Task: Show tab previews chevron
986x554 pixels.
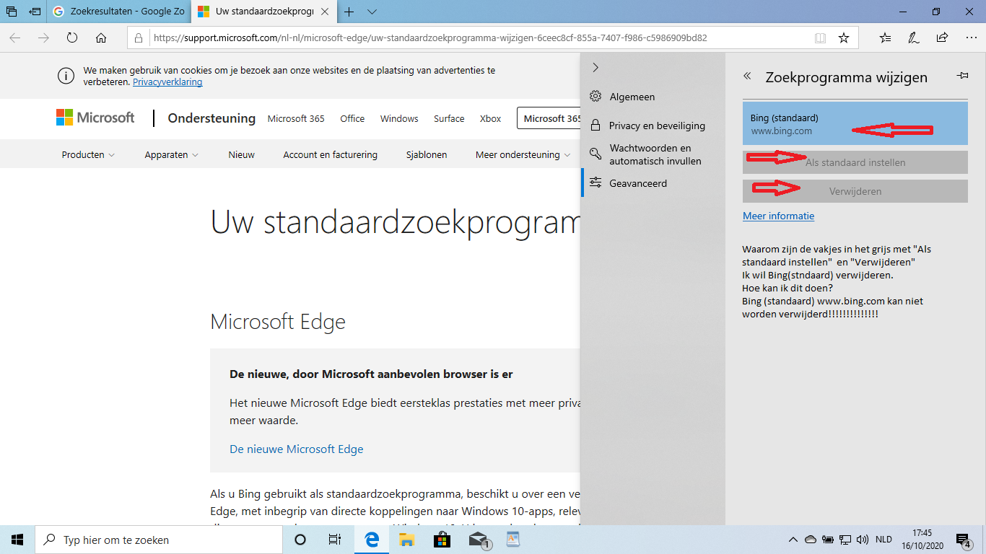Action: 372,12
